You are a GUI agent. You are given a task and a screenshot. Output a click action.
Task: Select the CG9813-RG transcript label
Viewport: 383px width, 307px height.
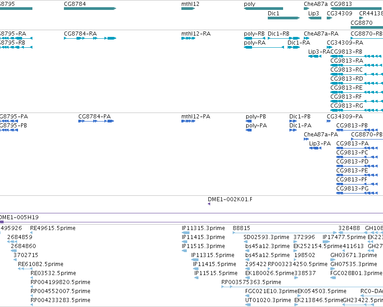[347, 106]
